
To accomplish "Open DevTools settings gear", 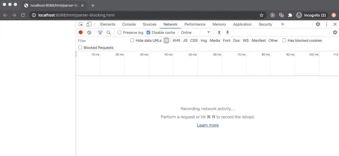I will pos(318,24).
